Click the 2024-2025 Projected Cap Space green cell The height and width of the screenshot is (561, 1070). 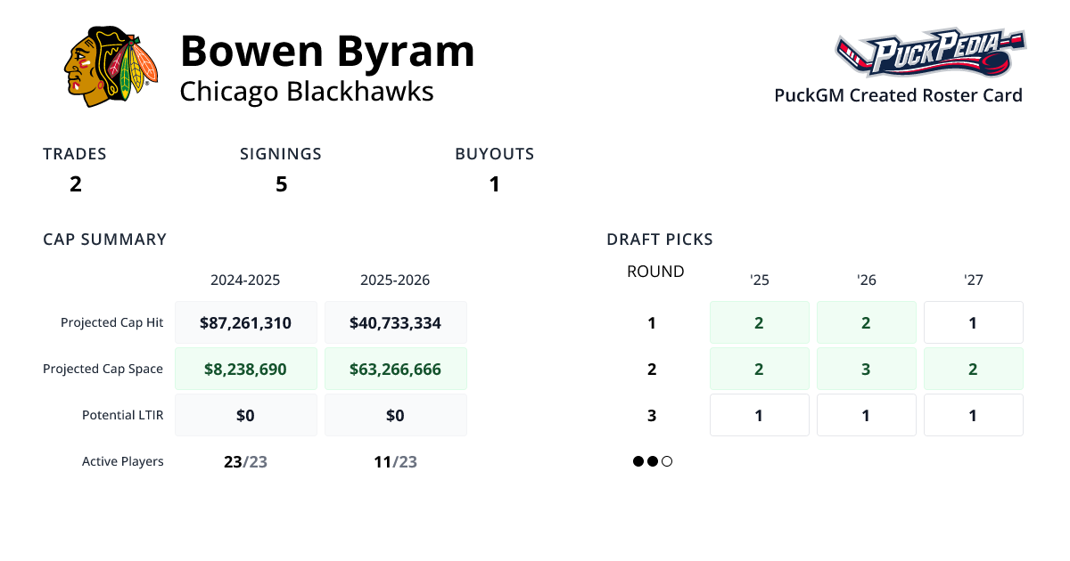pyautogui.click(x=245, y=369)
